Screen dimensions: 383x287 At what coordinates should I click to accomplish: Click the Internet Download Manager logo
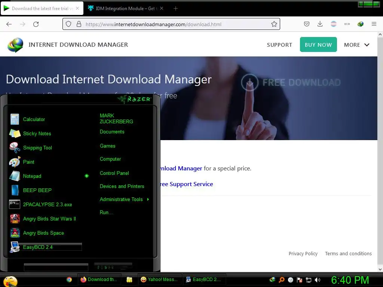[x=15, y=45]
